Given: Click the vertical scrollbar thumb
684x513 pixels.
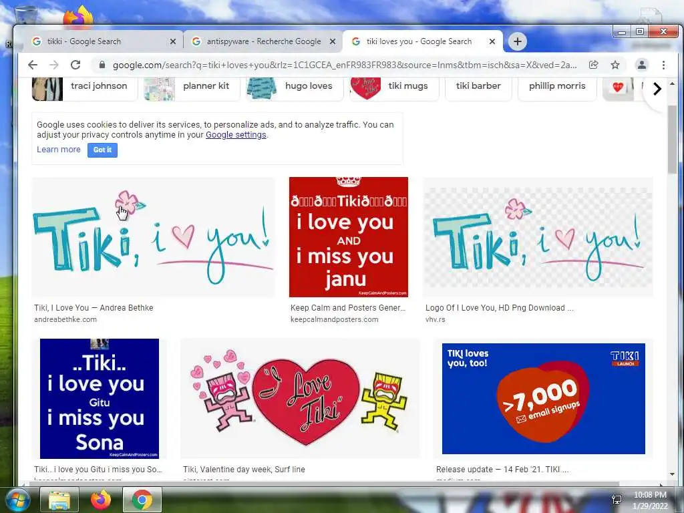Looking at the screenshot, I should (x=672, y=139).
